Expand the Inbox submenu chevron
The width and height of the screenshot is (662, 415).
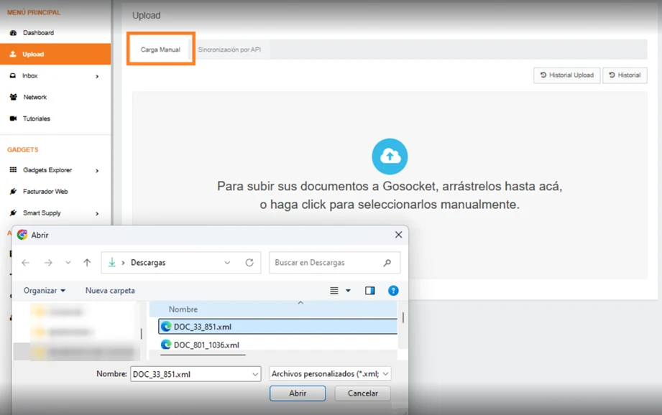(x=97, y=76)
